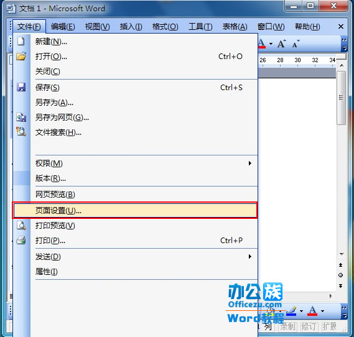The image size is (354, 337).
Task: Choose 打印预览(V) with the magnifier icon
Action: 136,226
